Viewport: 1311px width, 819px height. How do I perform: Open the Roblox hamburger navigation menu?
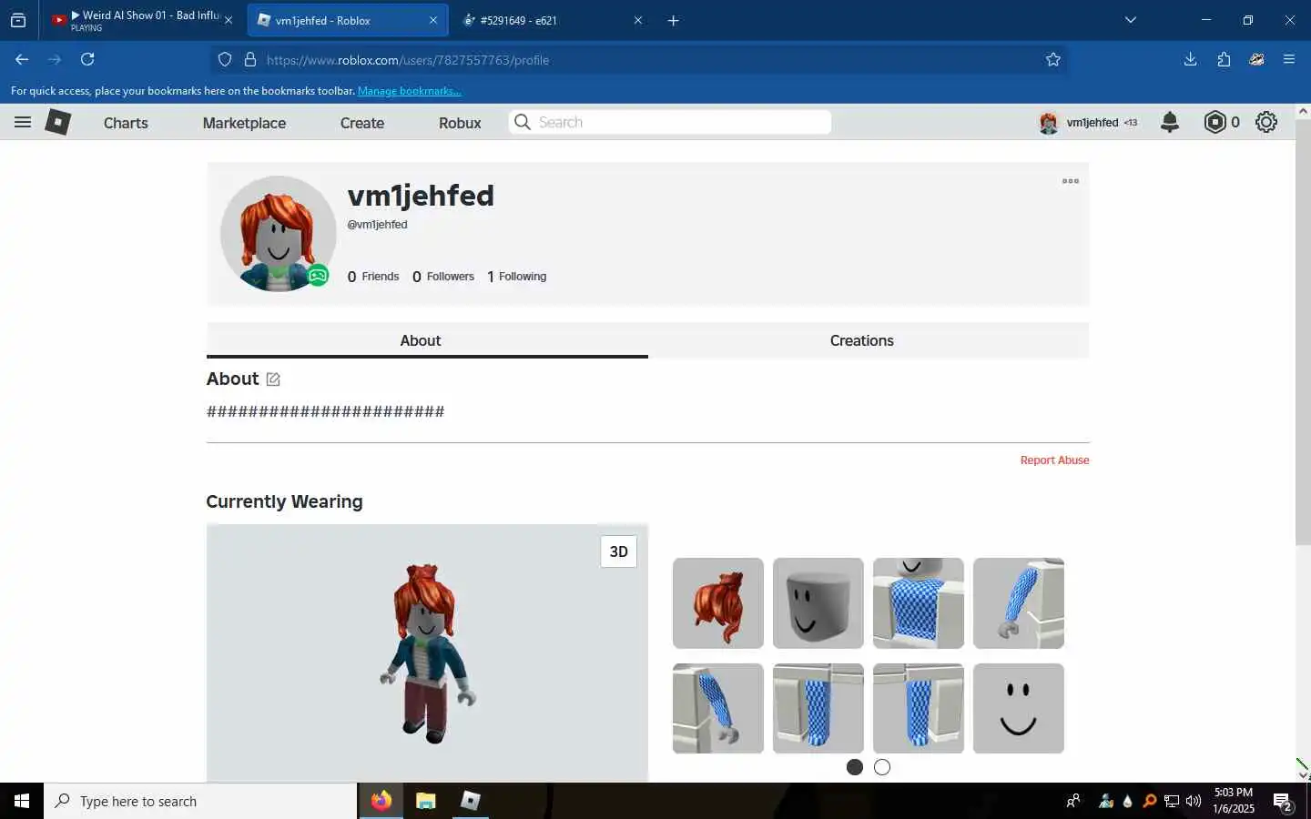pyautogui.click(x=23, y=122)
